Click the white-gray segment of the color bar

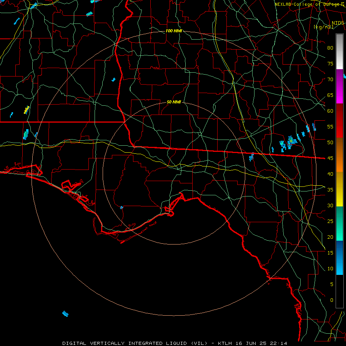(x=339, y=52)
